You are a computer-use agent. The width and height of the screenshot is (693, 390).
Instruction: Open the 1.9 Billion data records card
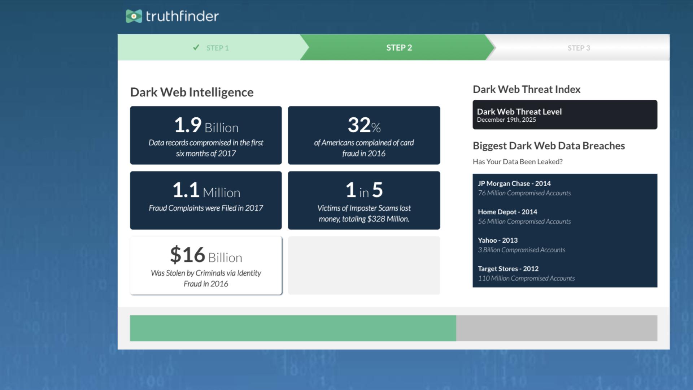coord(206,135)
